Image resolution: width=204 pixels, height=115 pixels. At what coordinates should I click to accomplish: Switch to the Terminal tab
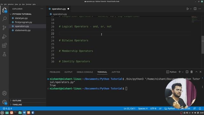[102, 72]
